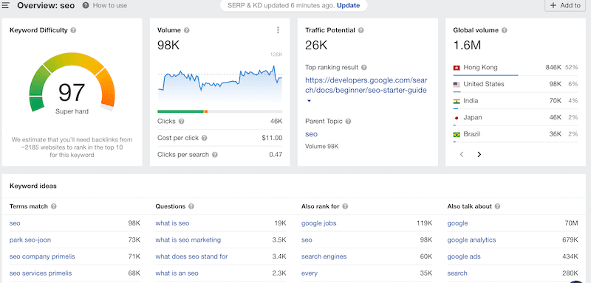The height and width of the screenshot is (283, 591).
Task: Click the Global volume info icon
Action: (505, 30)
